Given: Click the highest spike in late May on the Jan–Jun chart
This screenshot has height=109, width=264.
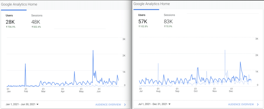Looking at the screenshot, I should (93, 50).
